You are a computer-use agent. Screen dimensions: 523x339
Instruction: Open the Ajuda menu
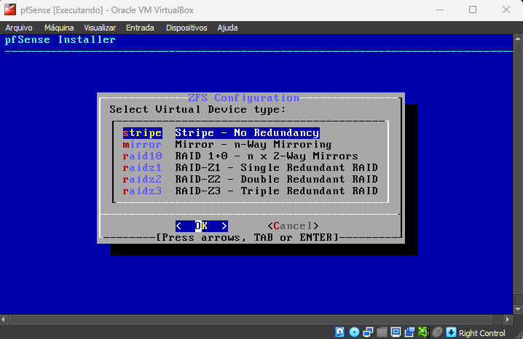tap(227, 28)
